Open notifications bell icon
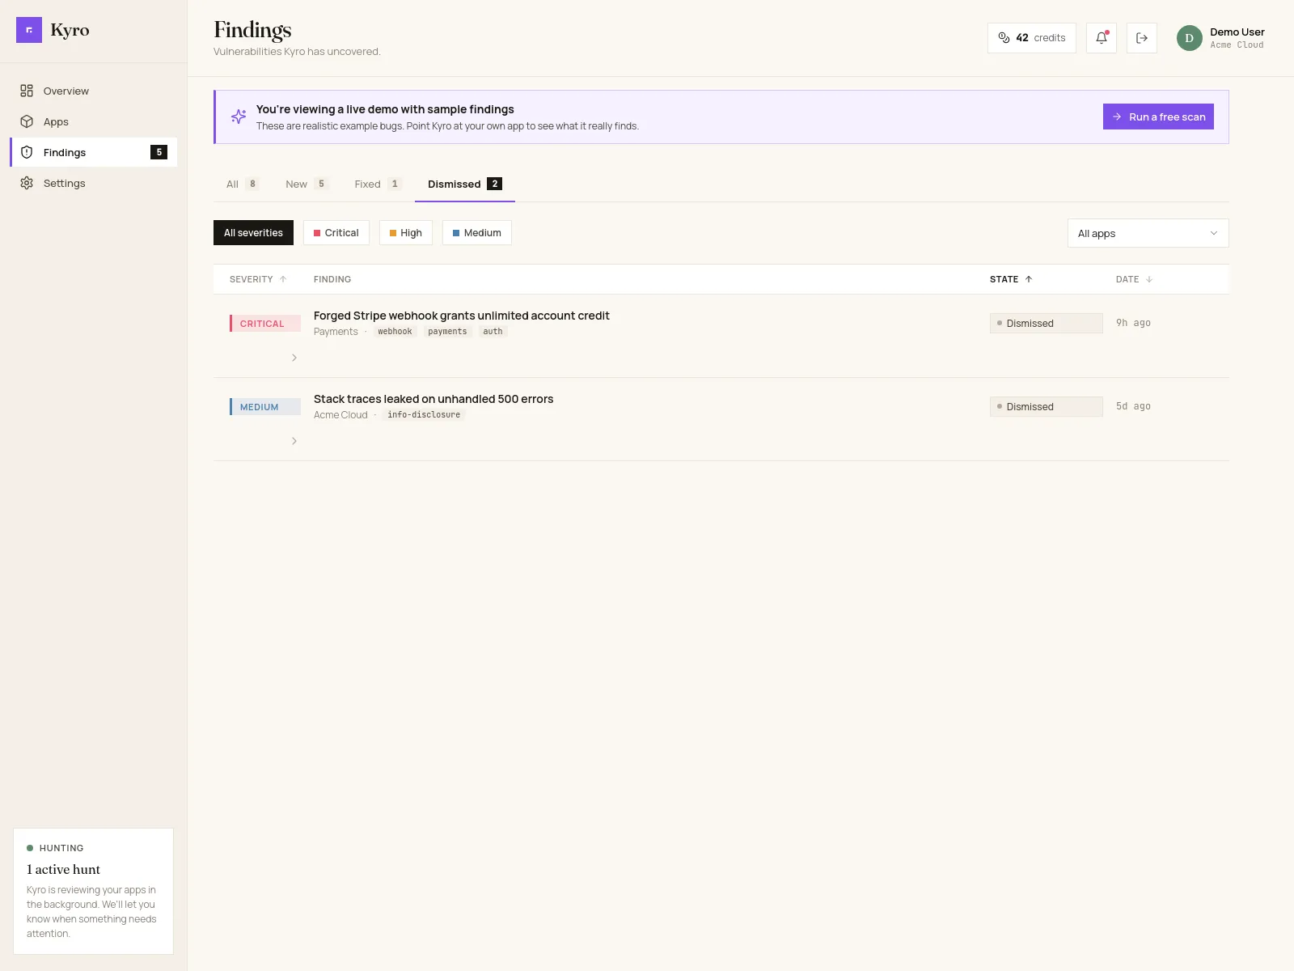The image size is (1294, 971). (1102, 38)
